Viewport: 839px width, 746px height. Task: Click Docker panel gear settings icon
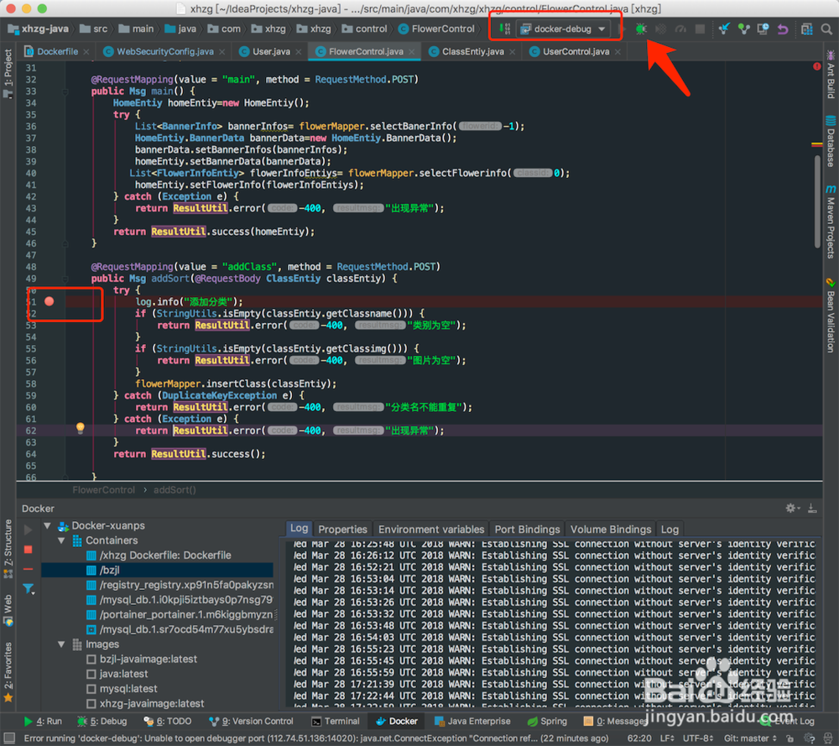792,509
